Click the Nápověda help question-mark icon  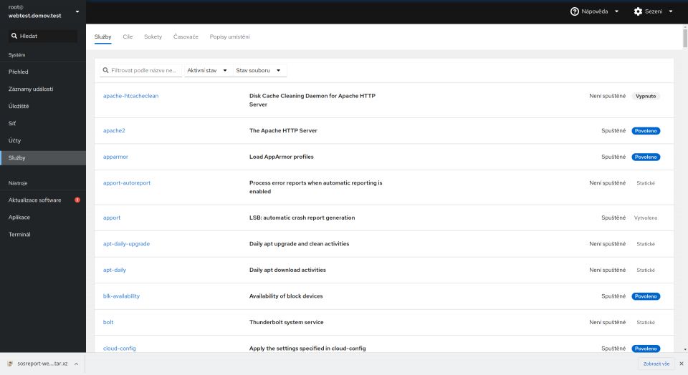click(x=574, y=11)
